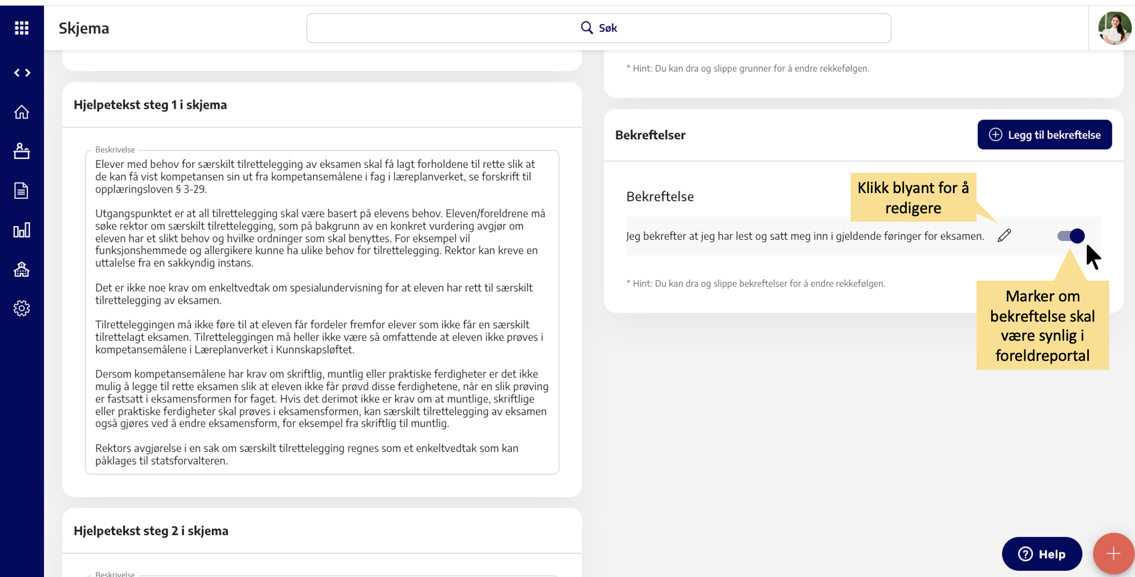Go to the Home icon in the sidebar
The height and width of the screenshot is (577, 1135).
click(x=21, y=112)
